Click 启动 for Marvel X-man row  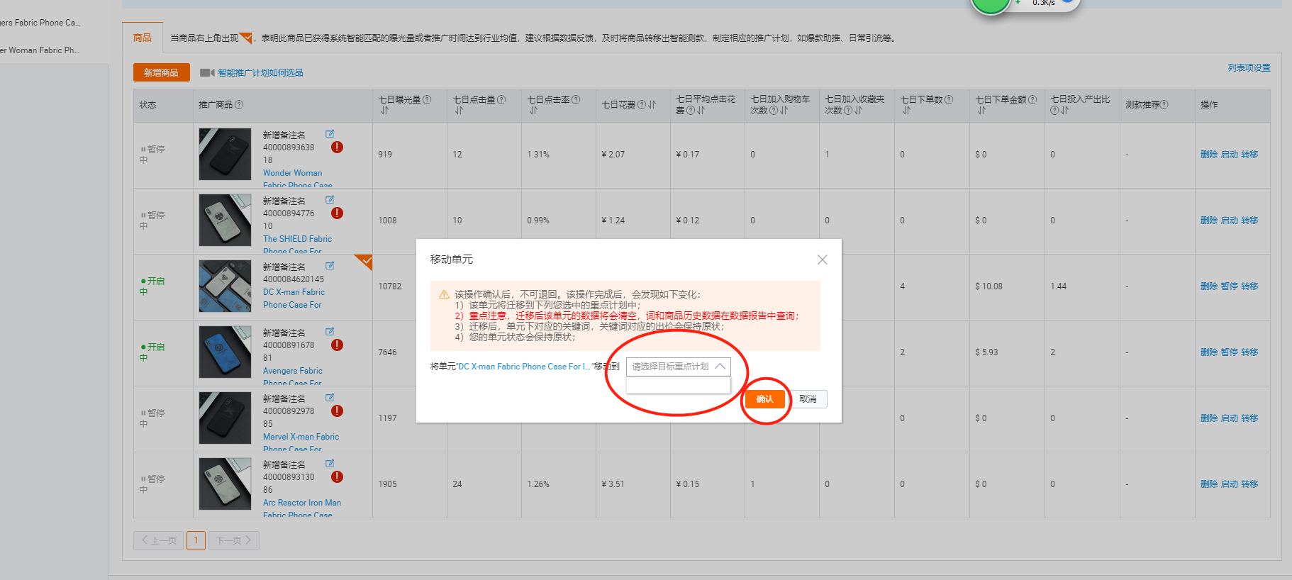(1229, 418)
